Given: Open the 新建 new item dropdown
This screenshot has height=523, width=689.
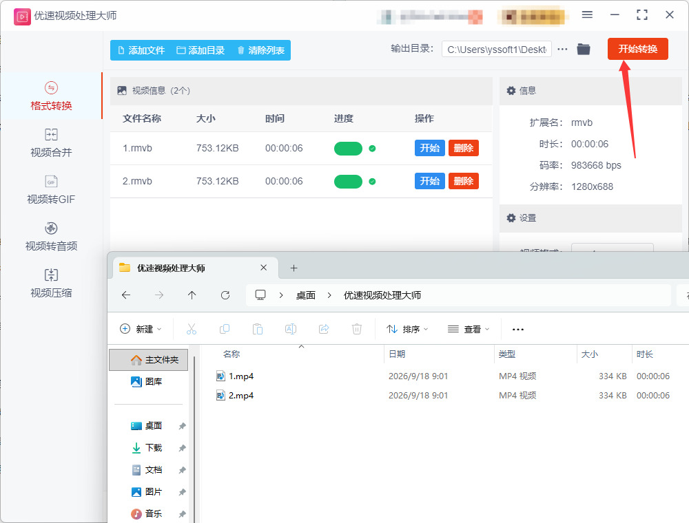Looking at the screenshot, I should (x=141, y=329).
